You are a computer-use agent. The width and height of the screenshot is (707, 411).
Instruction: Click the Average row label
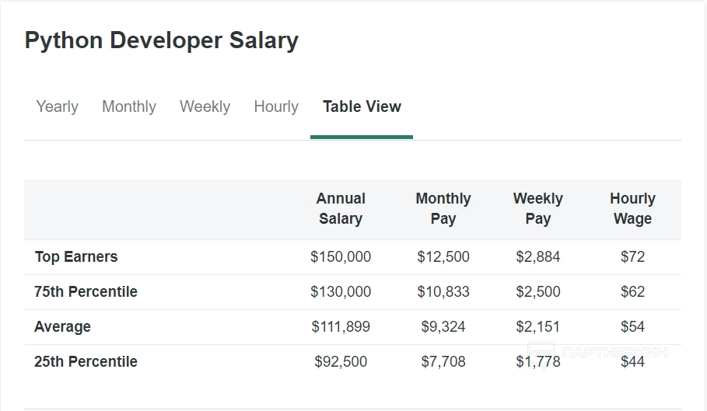[x=62, y=326]
